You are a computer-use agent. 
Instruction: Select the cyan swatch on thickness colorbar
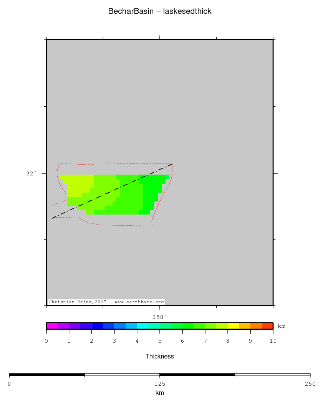pos(142,326)
